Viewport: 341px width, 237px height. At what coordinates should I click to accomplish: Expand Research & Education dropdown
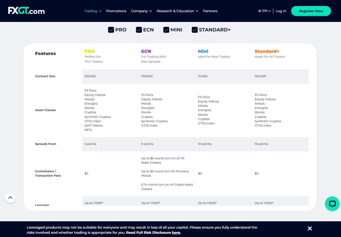click(x=177, y=11)
